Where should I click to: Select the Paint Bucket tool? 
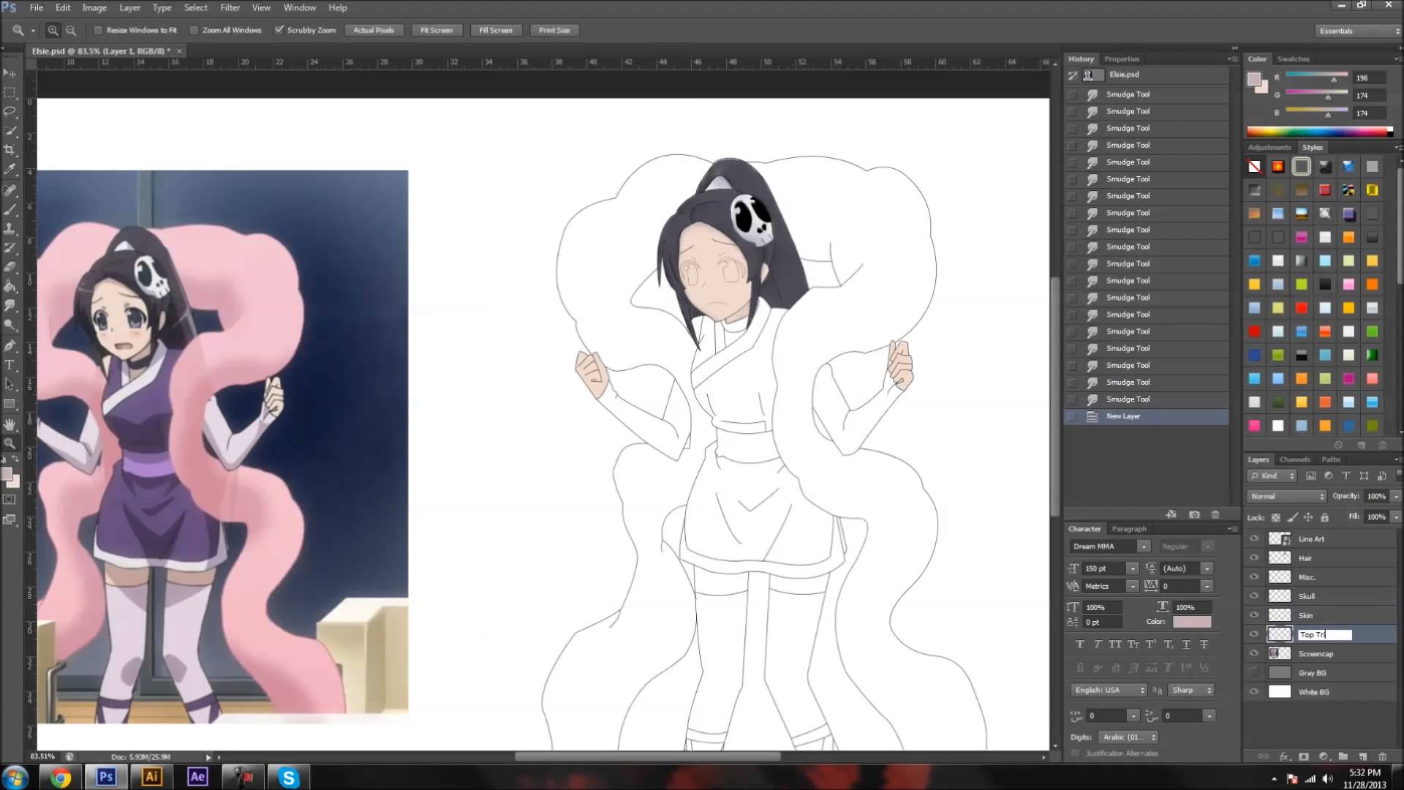point(10,286)
